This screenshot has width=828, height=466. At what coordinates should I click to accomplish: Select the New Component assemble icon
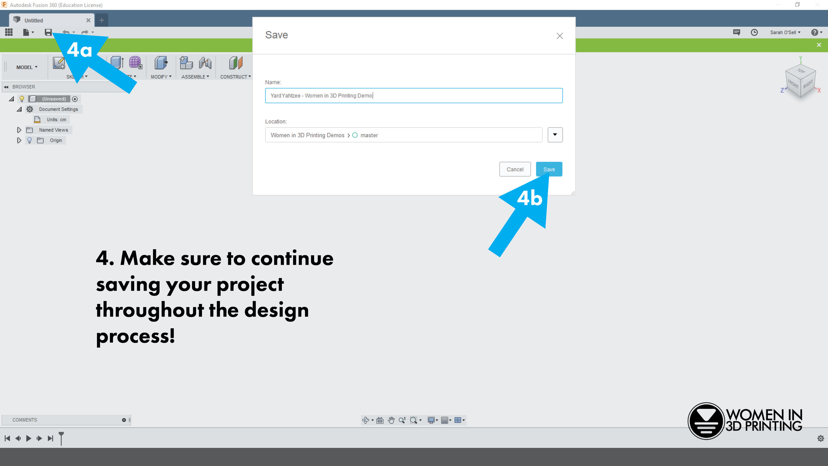pos(186,63)
